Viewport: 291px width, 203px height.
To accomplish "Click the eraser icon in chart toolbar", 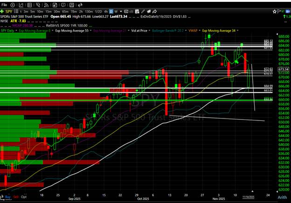I will (x=149, y=12).
